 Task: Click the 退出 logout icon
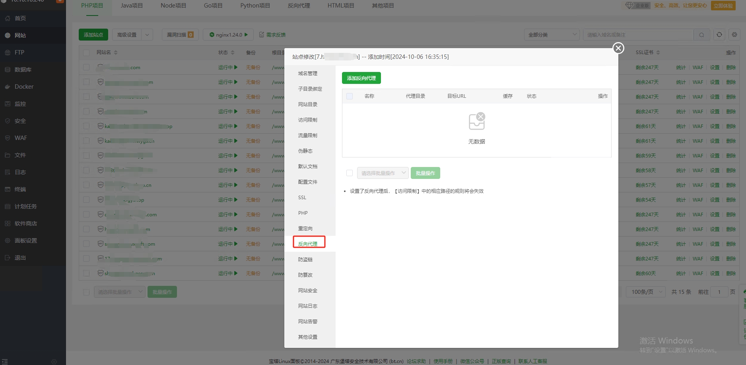point(8,258)
